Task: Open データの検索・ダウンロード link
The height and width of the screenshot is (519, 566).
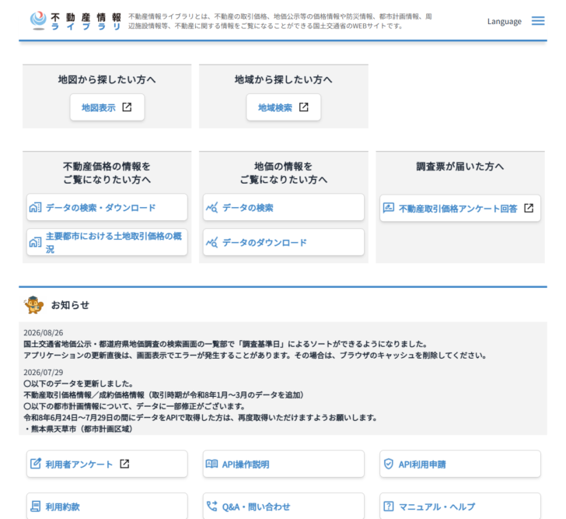Action: [x=107, y=207]
